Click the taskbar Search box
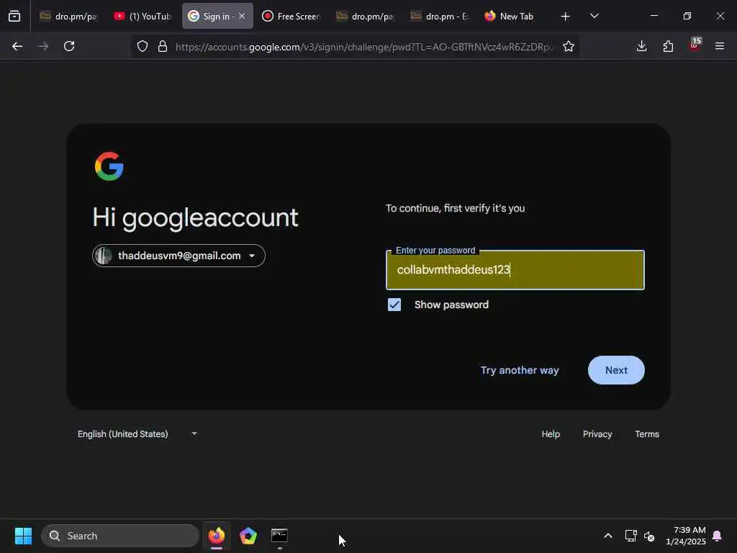The image size is (737, 553). click(x=120, y=536)
